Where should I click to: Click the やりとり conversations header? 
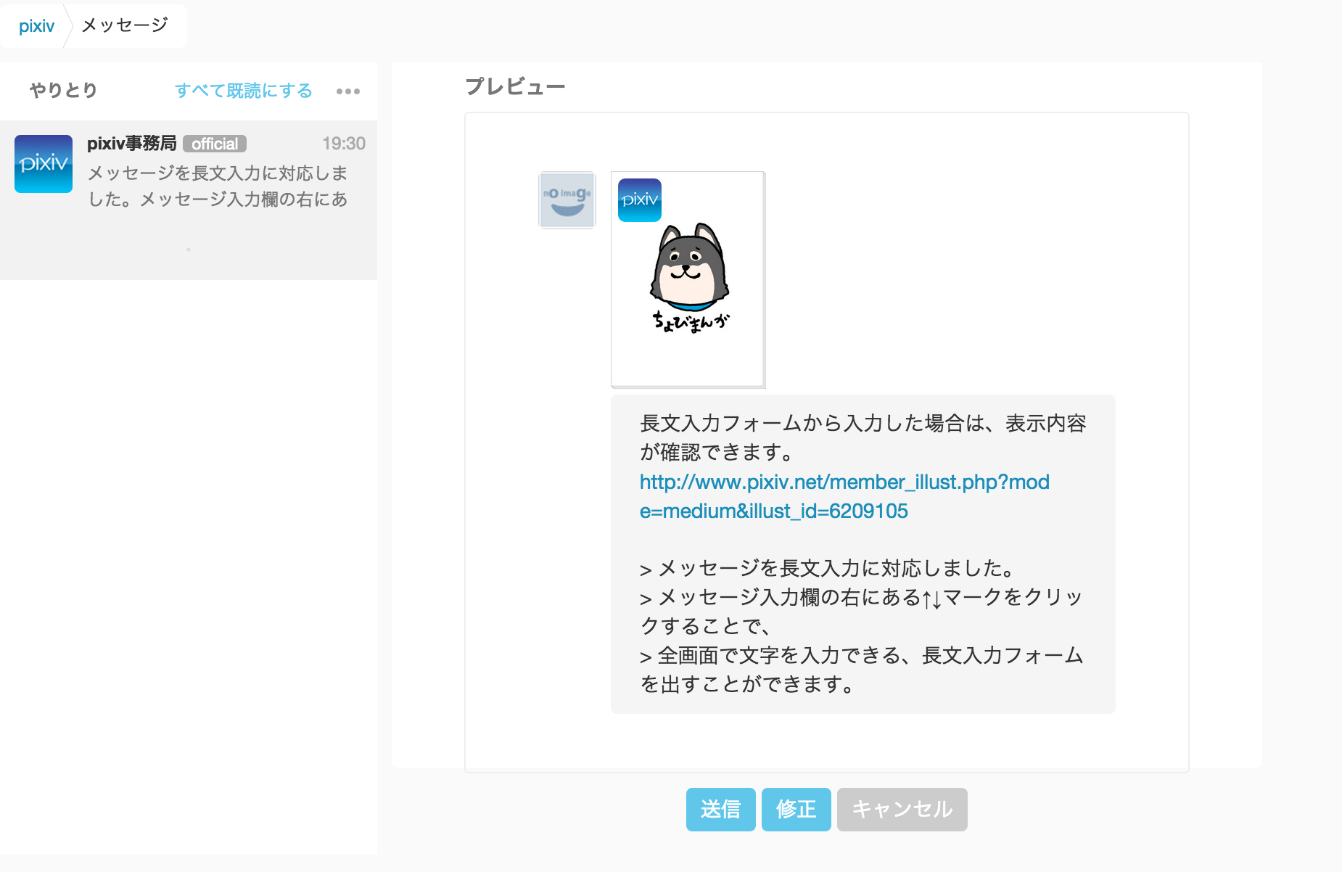coord(63,90)
